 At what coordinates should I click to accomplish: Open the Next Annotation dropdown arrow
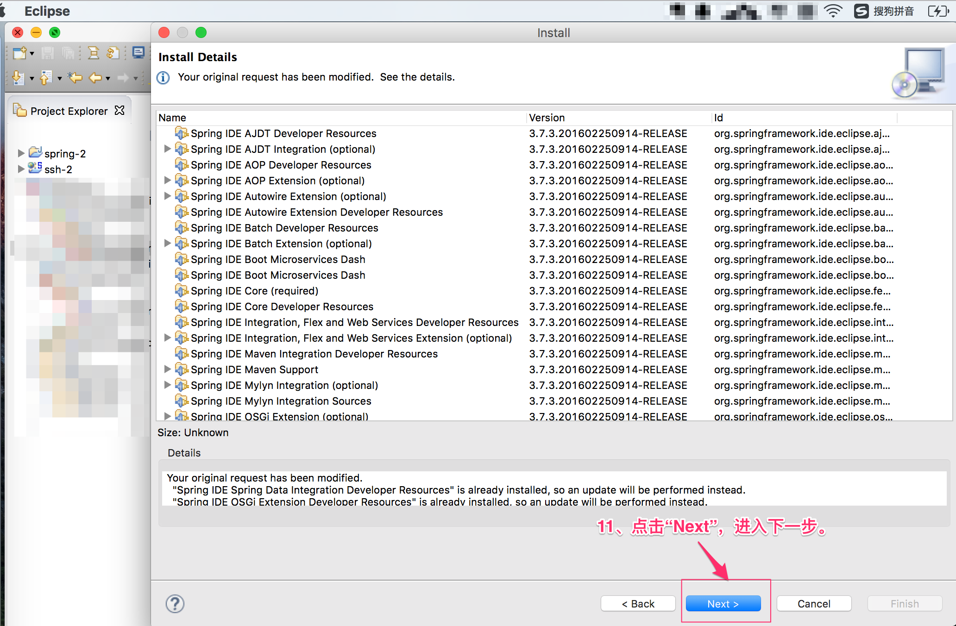32,78
